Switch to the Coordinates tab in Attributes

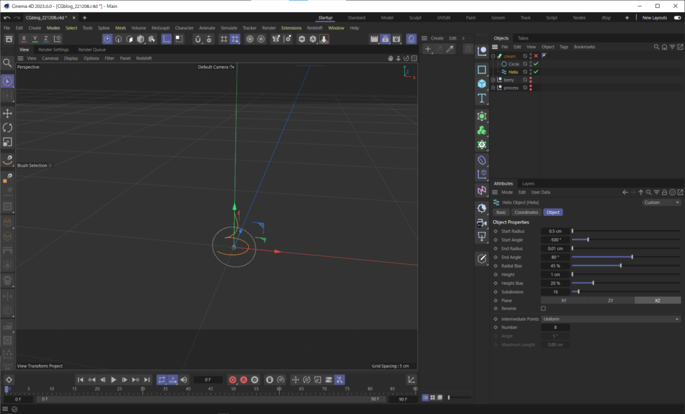[527, 212]
